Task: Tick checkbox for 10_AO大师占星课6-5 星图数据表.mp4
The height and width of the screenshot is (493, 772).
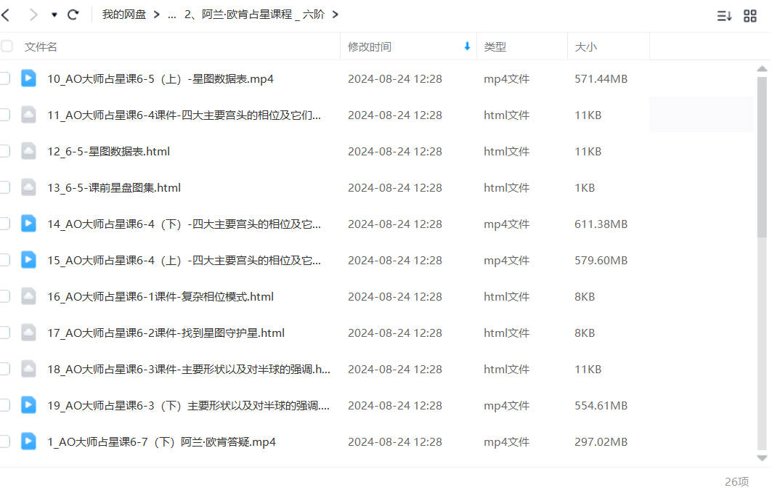Action: click(5, 78)
